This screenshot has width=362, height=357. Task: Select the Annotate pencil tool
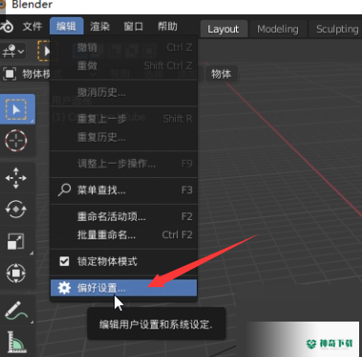16,310
